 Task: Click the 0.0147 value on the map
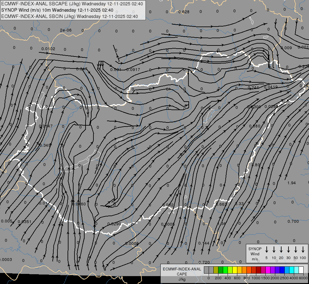pyautogui.click(x=46, y=126)
